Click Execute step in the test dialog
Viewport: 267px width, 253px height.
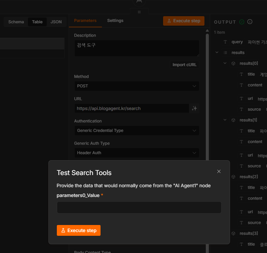tap(79, 230)
